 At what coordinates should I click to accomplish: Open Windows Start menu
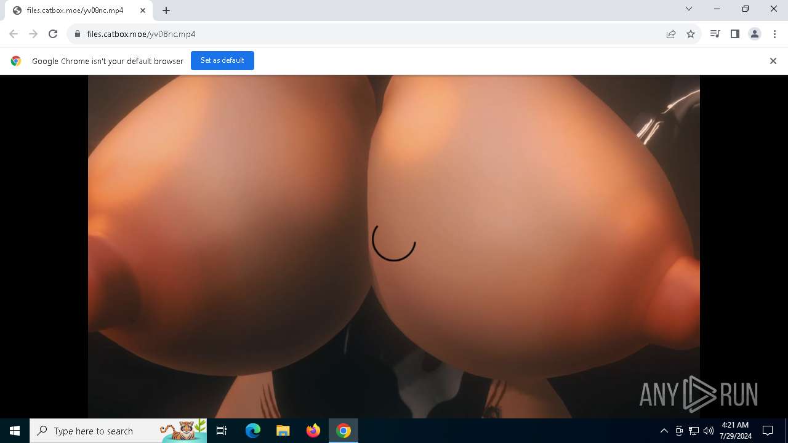tap(15, 431)
